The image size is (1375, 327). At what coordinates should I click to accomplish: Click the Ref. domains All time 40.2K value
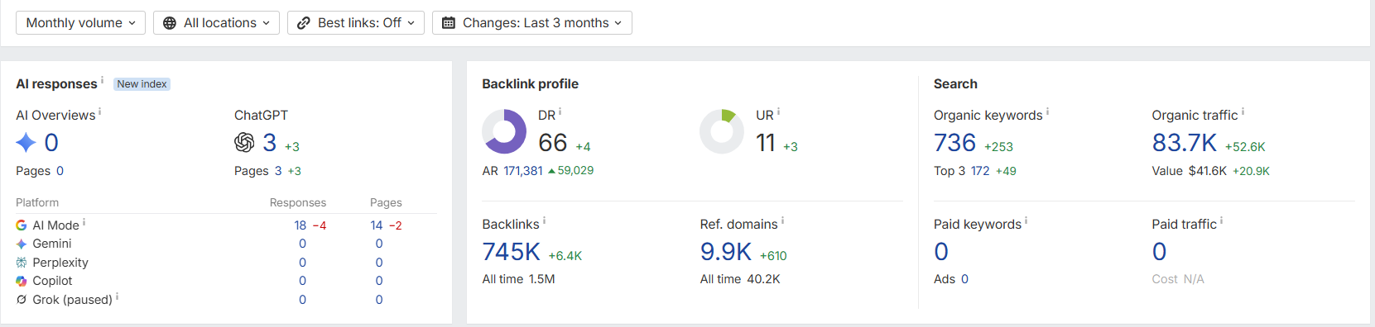tap(763, 279)
